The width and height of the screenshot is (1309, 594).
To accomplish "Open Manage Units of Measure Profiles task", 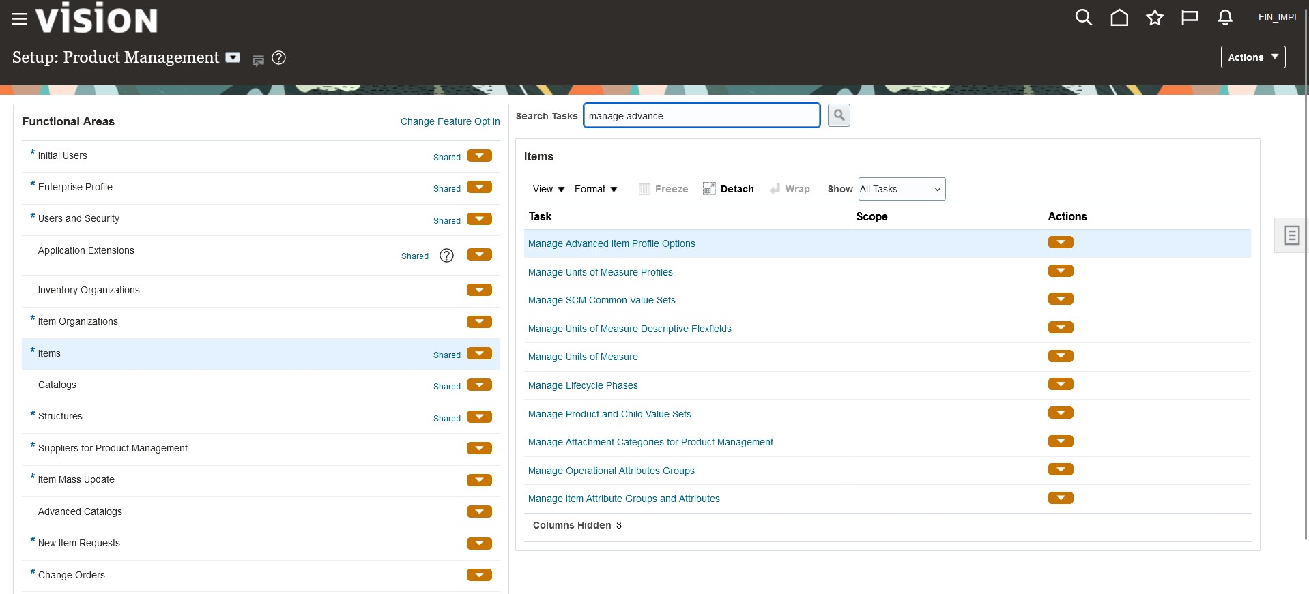I will [600, 272].
